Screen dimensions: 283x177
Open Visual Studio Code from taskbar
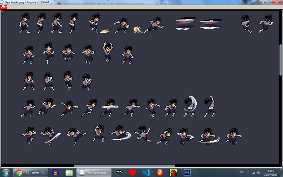coord(146,173)
